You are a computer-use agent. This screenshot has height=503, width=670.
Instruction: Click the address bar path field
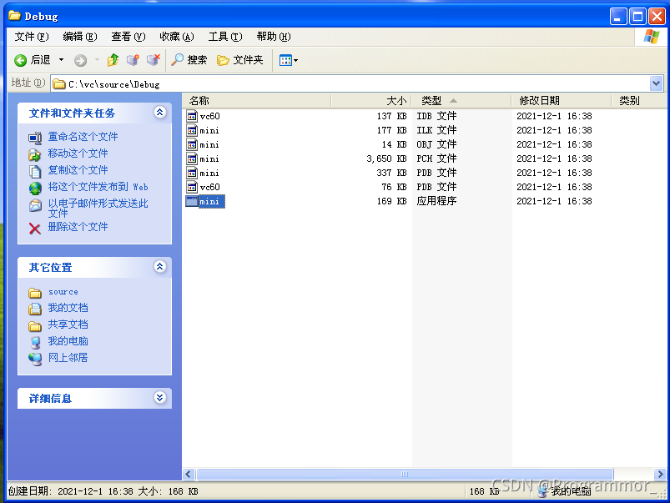click(x=350, y=83)
